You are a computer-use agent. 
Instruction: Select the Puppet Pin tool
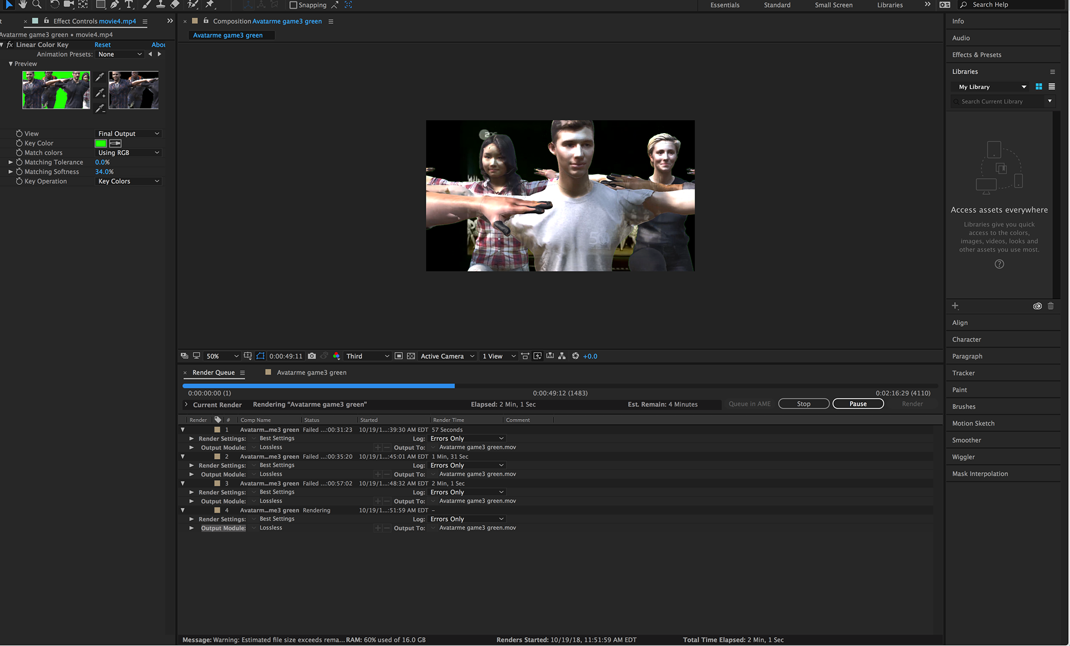210,4
